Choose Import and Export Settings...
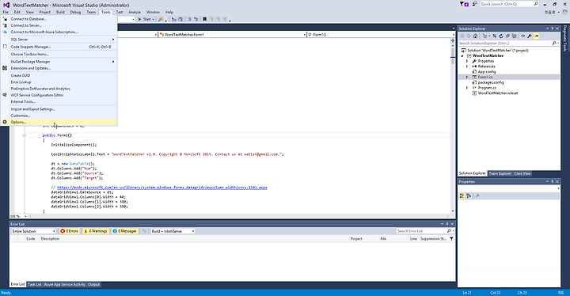The width and height of the screenshot is (570, 296). tap(59, 108)
